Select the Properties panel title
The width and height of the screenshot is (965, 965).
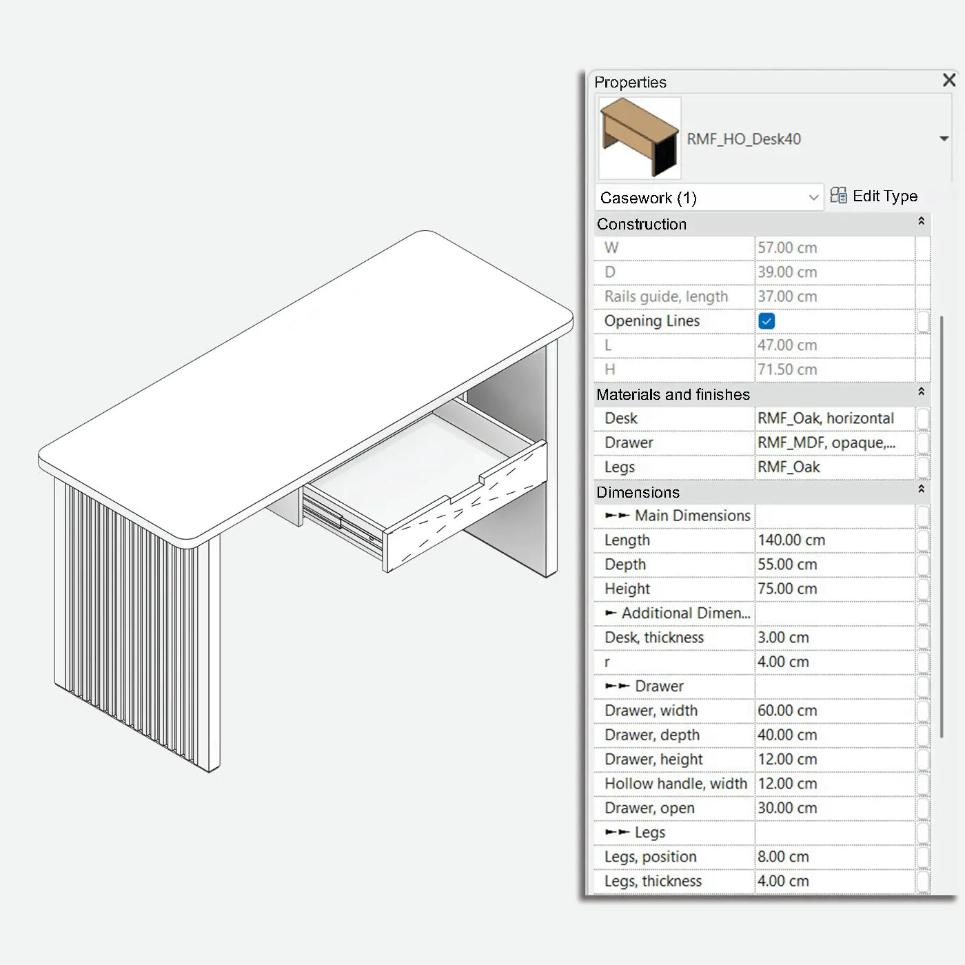coord(630,81)
